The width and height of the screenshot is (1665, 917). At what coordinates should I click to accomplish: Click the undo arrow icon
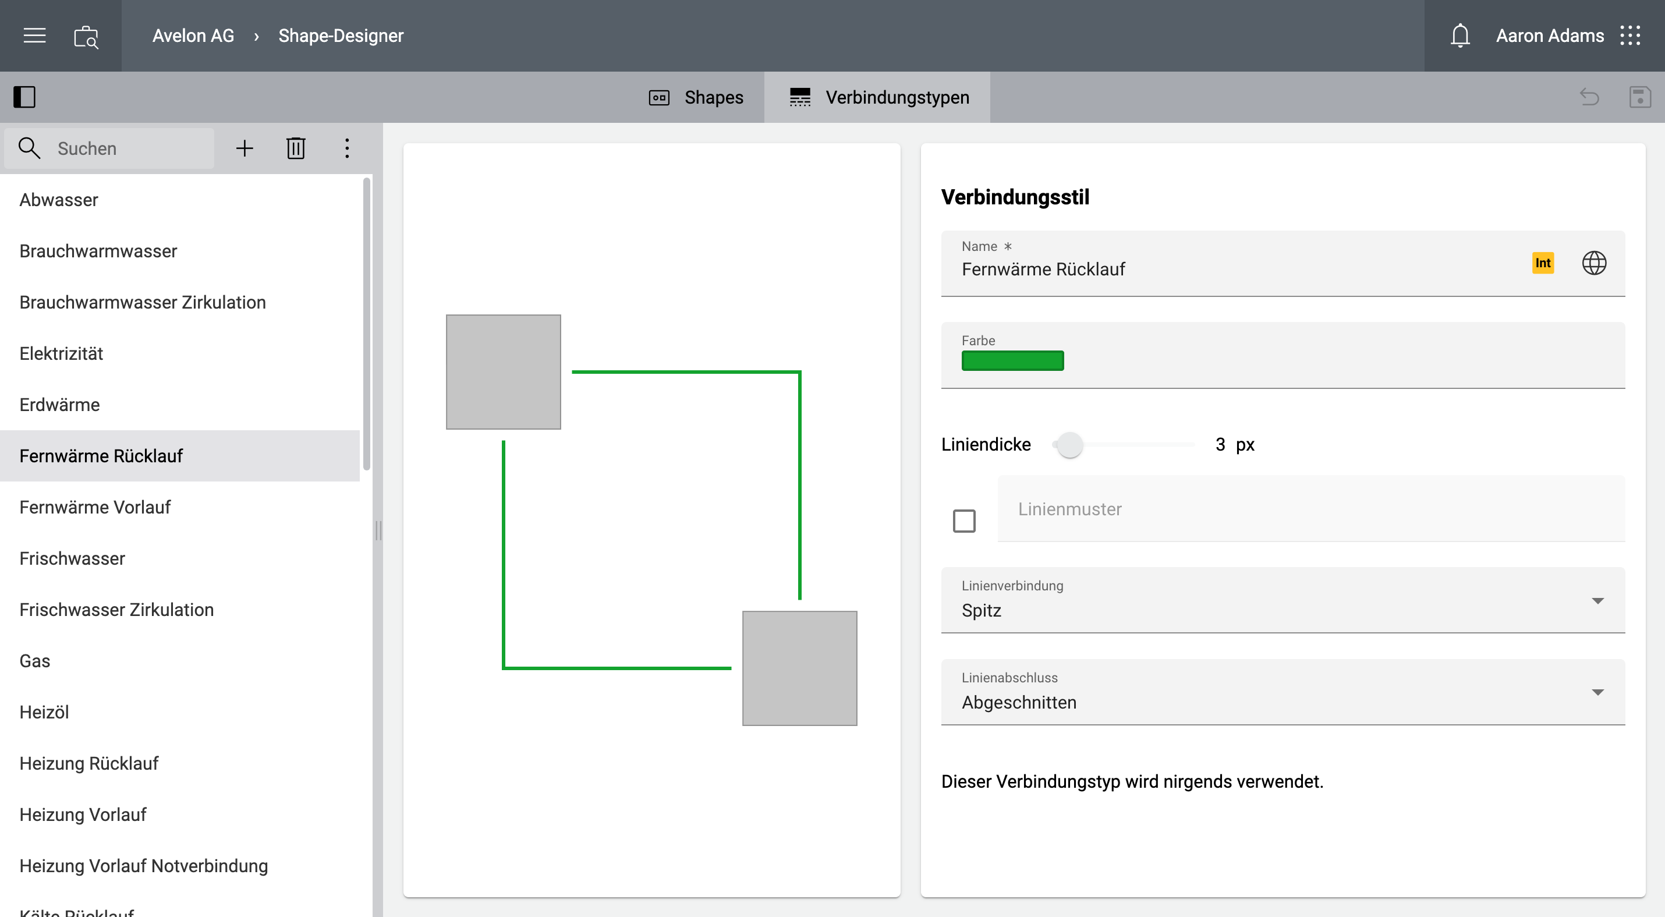point(1589,97)
